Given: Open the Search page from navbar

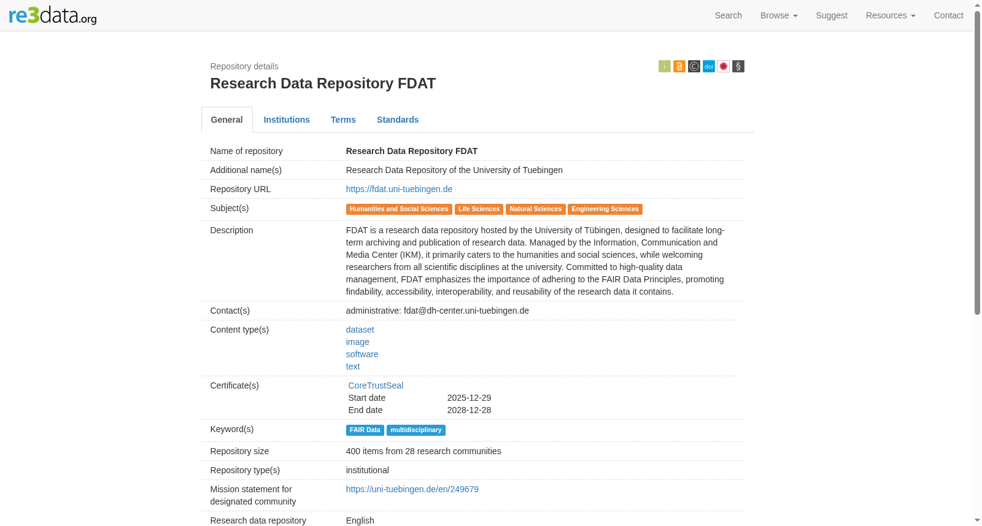Looking at the screenshot, I should pos(728,15).
